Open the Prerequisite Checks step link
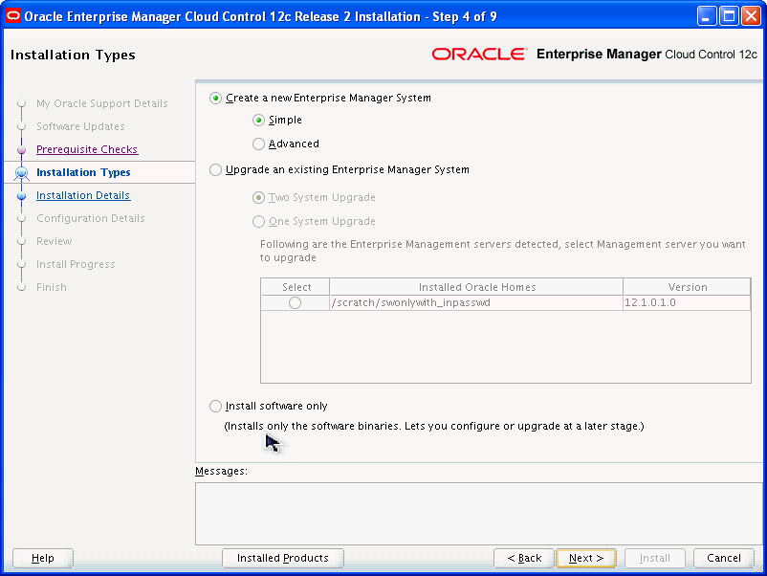767x576 pixels. 87,149
